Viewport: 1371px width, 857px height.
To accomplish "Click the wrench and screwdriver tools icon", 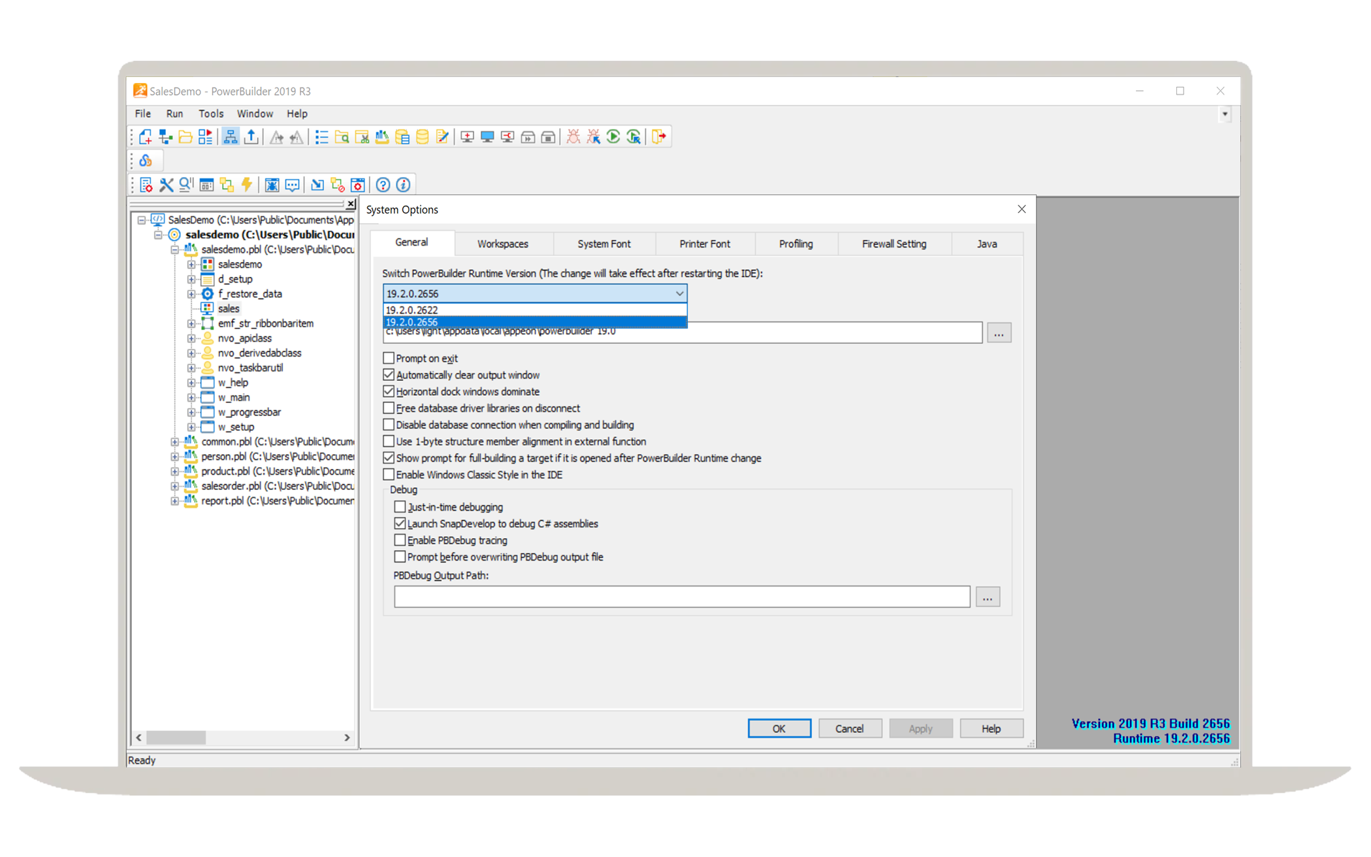I will click(x=167, y=185).
